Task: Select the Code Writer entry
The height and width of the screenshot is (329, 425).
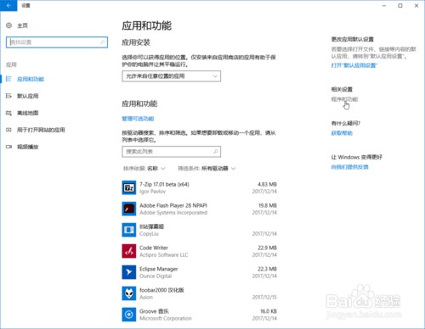Action: 199,251
